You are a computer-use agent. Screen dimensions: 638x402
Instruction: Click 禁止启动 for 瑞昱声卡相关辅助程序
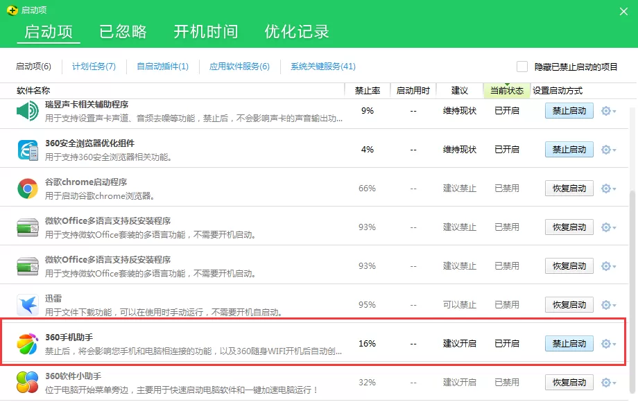coord(569,111)
